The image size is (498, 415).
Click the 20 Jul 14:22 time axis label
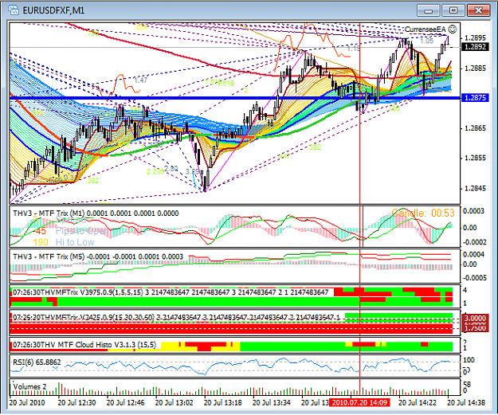coord(418,402)
